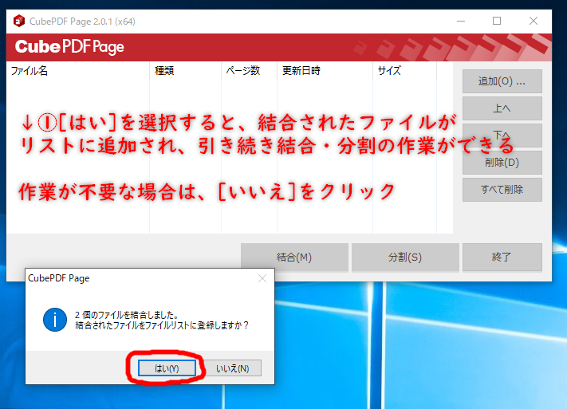Click the サイズ column header
This screenshot has width=567, height=409.
point(404,70)
